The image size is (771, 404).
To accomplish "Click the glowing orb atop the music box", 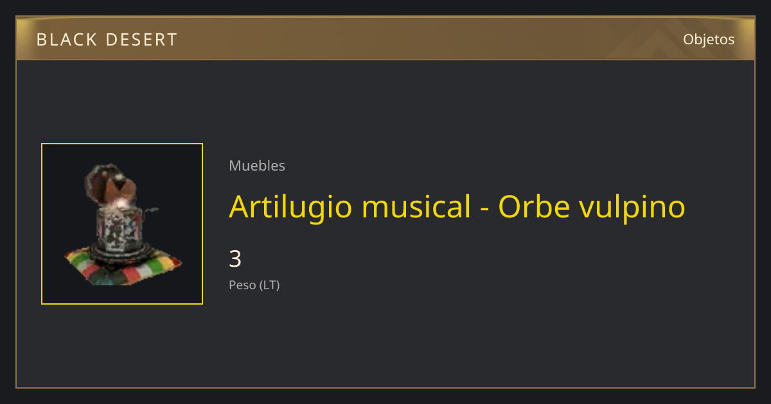I will click(x=119, y=202).
